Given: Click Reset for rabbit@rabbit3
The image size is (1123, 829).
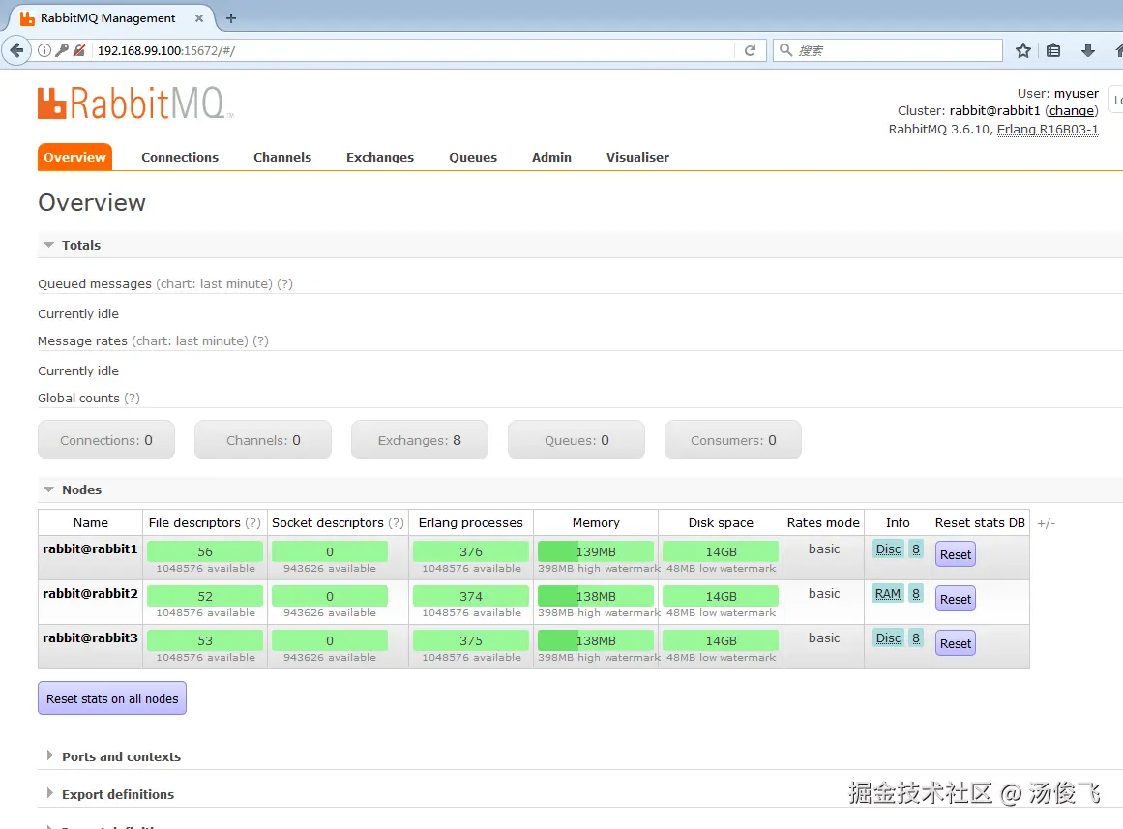Looking at the screenshot, I should [x=956, y=643].
